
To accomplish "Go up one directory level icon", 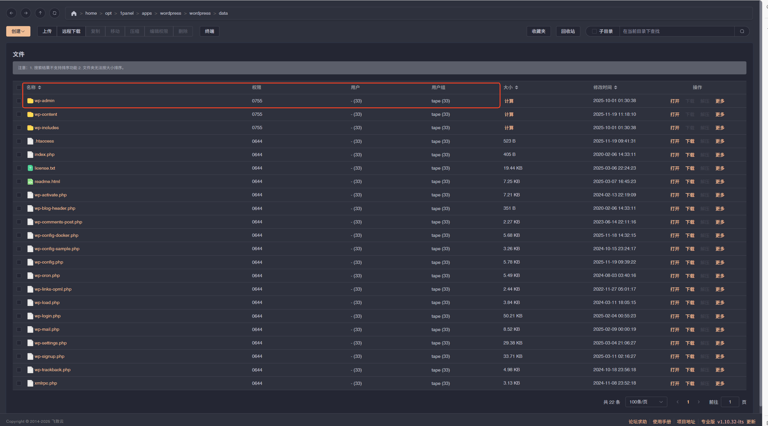I will 40,13.
